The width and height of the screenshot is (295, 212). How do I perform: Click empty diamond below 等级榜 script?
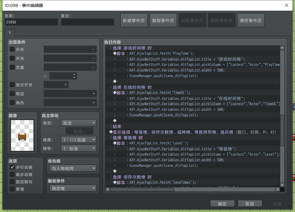click(115, 171)
